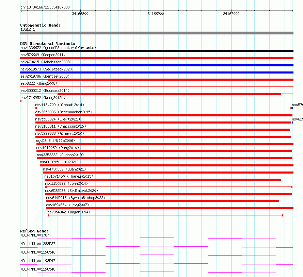Click the chr18:34166721..34167080 region label
The image size is (303, 277).
[x=45, y=7]
